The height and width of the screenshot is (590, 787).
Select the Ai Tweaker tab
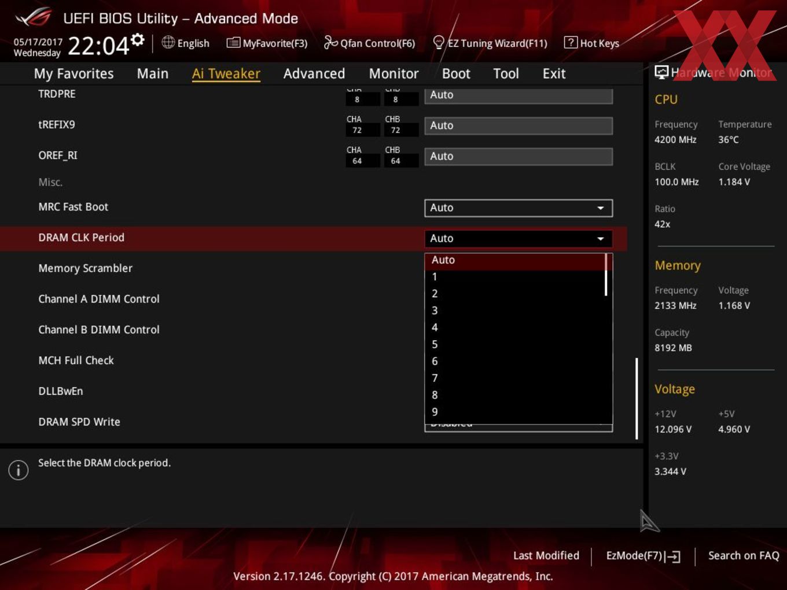point(226,73)
